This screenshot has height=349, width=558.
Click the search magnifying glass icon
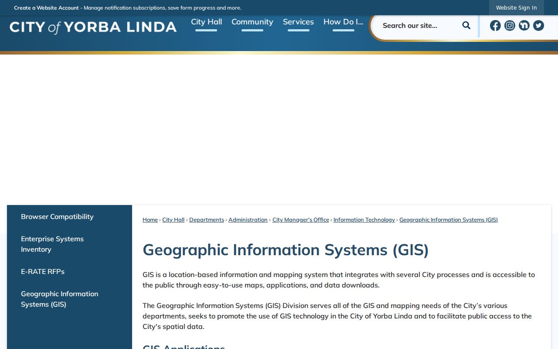(466, 25)
